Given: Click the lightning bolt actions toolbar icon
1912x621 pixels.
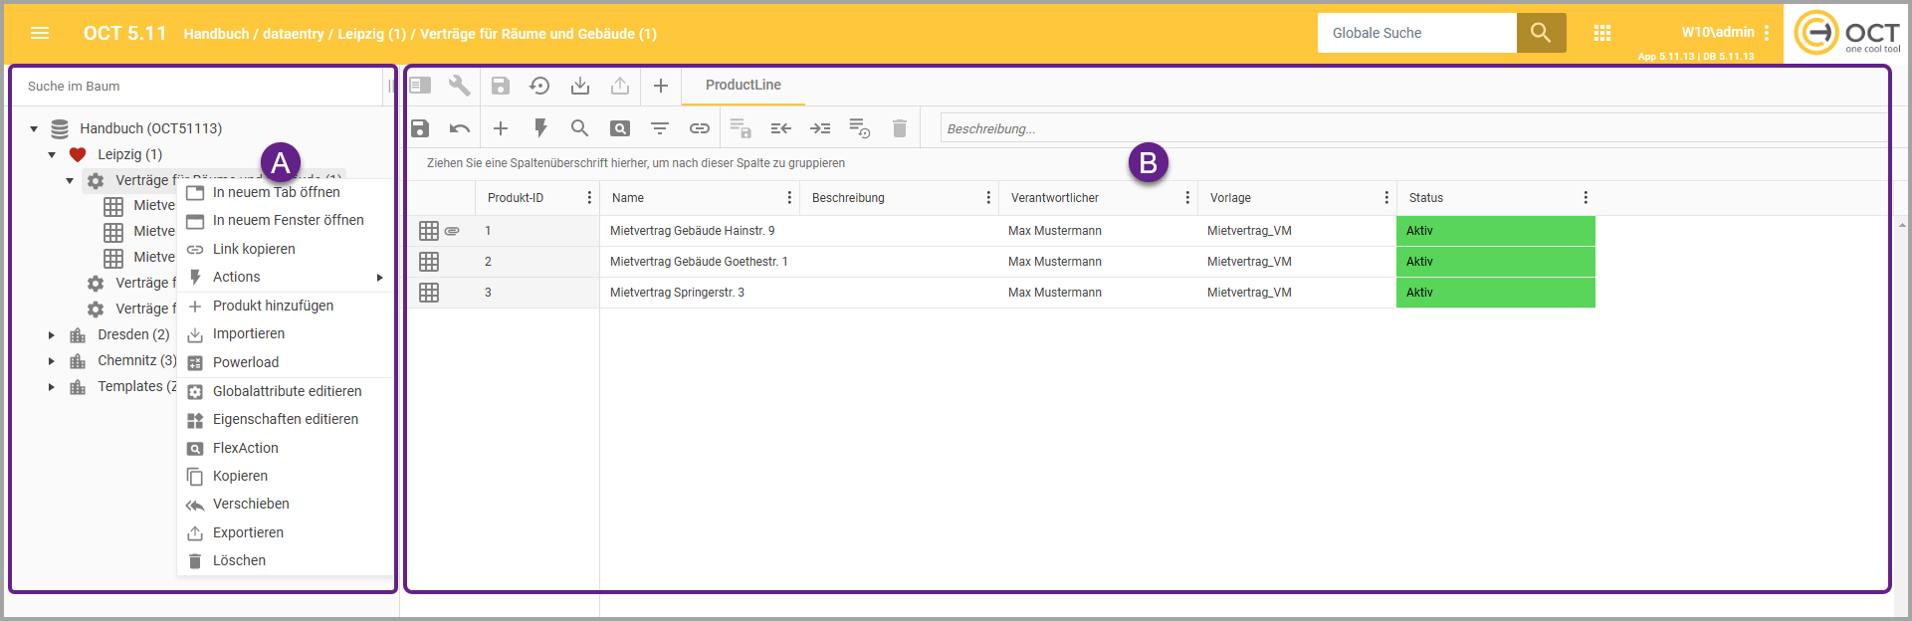Looking at the screenshot, I should pyautogui.click(x=540, y=128).
